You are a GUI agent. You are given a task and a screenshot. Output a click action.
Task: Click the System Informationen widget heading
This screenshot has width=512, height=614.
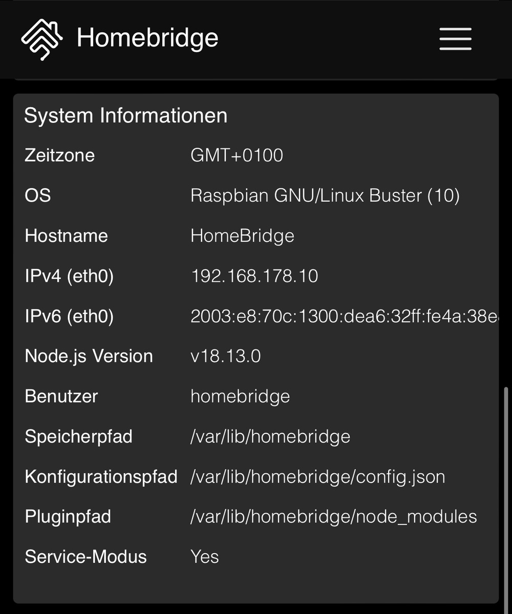(125, 116)
